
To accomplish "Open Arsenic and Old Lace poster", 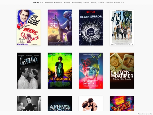I will tap(29, 28).
